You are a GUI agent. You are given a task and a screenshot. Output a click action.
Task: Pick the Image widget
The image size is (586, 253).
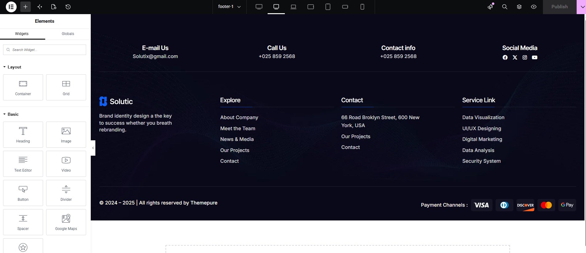coord(66,134)
